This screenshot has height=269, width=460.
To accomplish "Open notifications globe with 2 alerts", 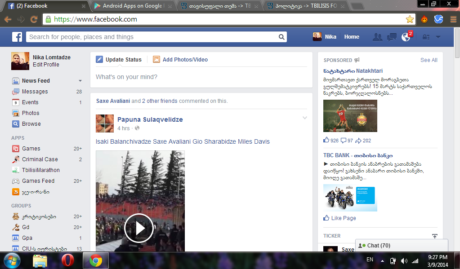I will [406, 37].
